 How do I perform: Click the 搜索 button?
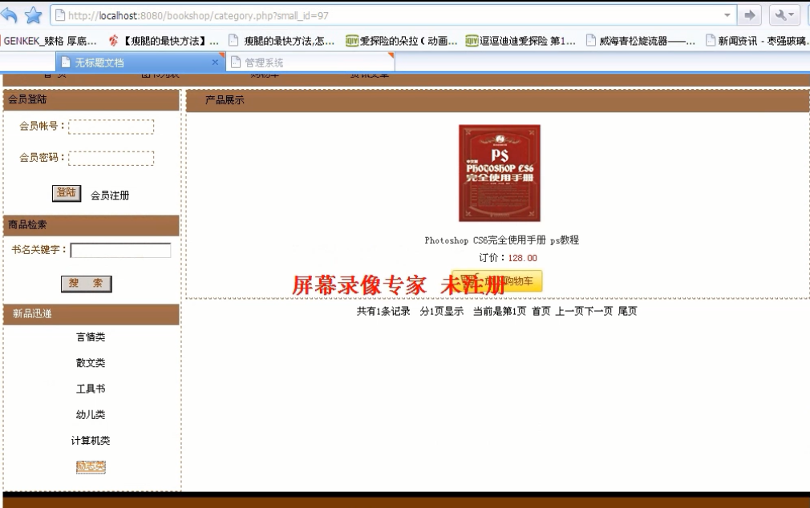pos(87,284)
